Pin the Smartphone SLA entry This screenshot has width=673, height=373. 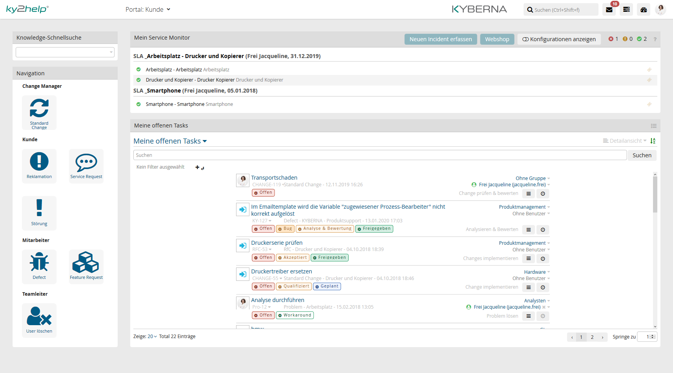tap(649, 104)
